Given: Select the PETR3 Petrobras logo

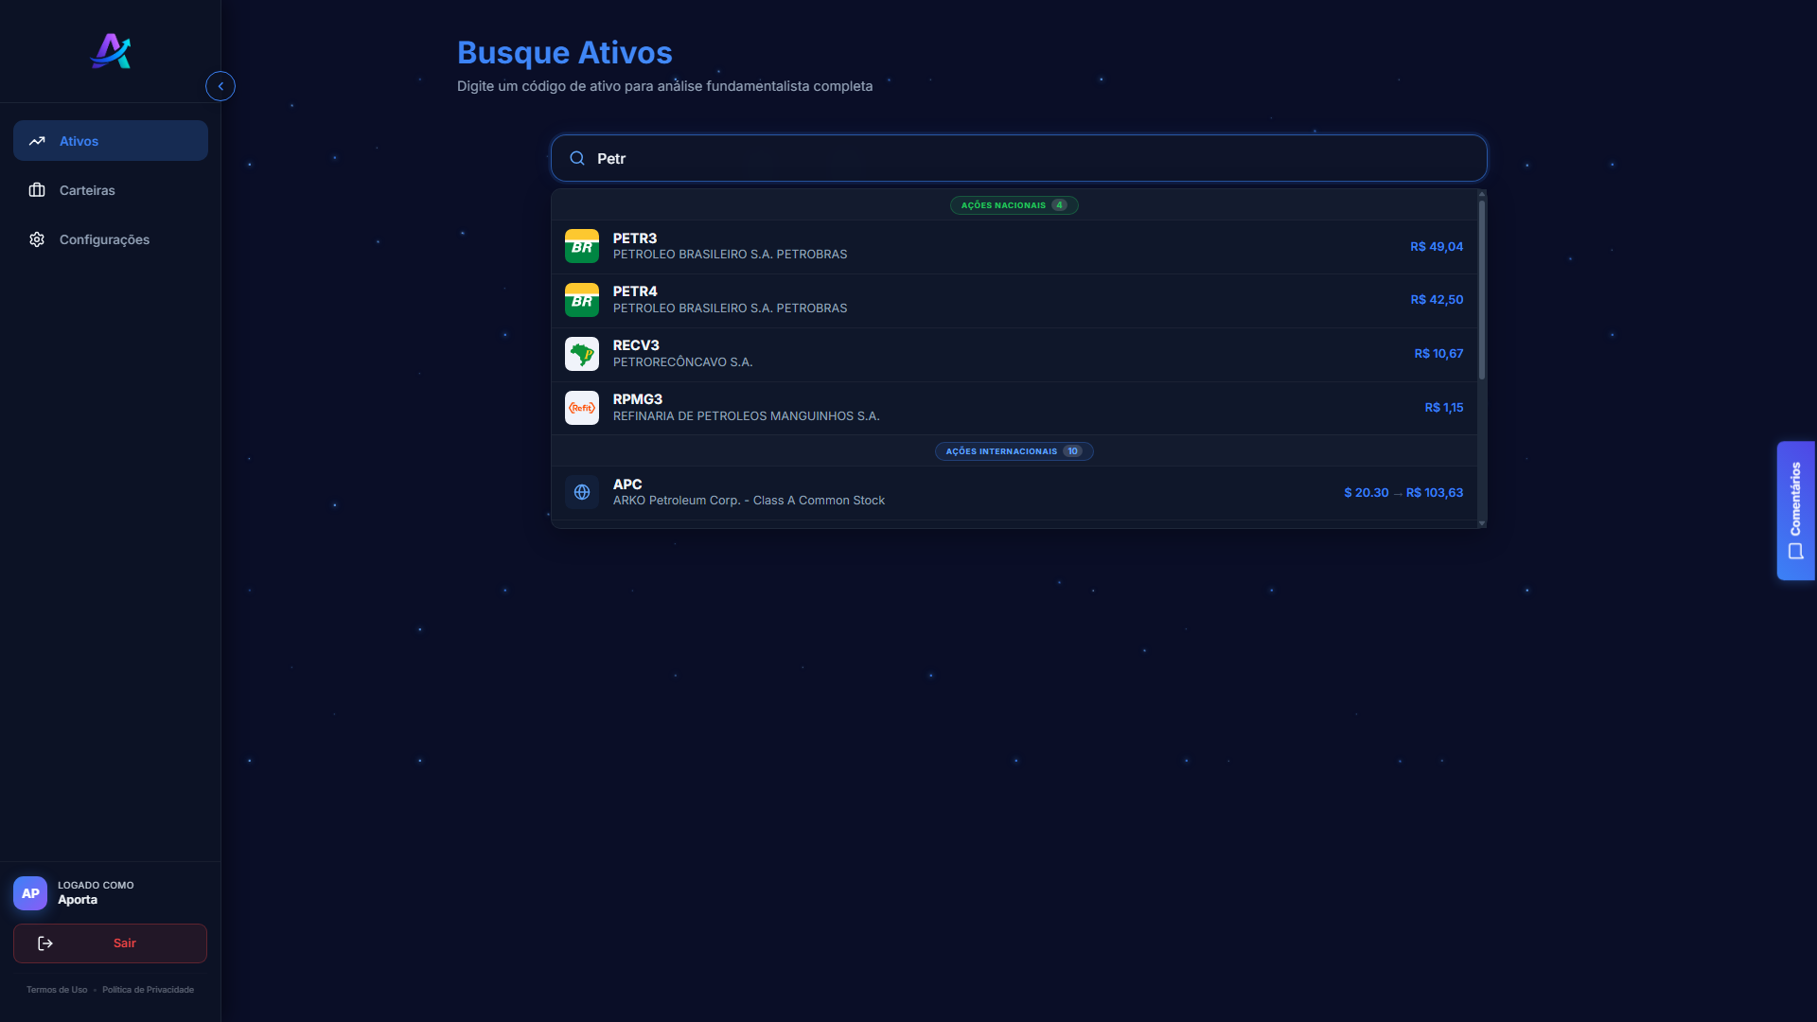Looking at the screenshot, I should (x=582, y=246).
